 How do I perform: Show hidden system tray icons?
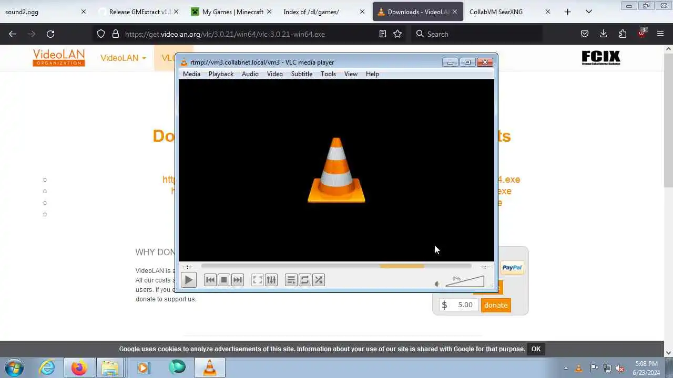point(566,368)
